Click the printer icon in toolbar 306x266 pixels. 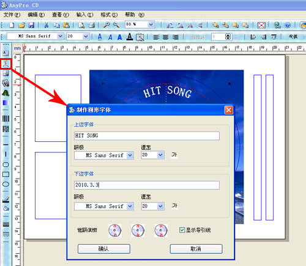[92, 25]
